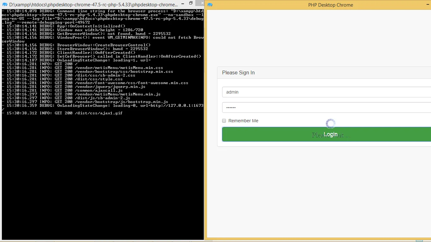Click the PHP Desktop Chrome title text
The height and width of the screenshot is (242, 431).
331,5
